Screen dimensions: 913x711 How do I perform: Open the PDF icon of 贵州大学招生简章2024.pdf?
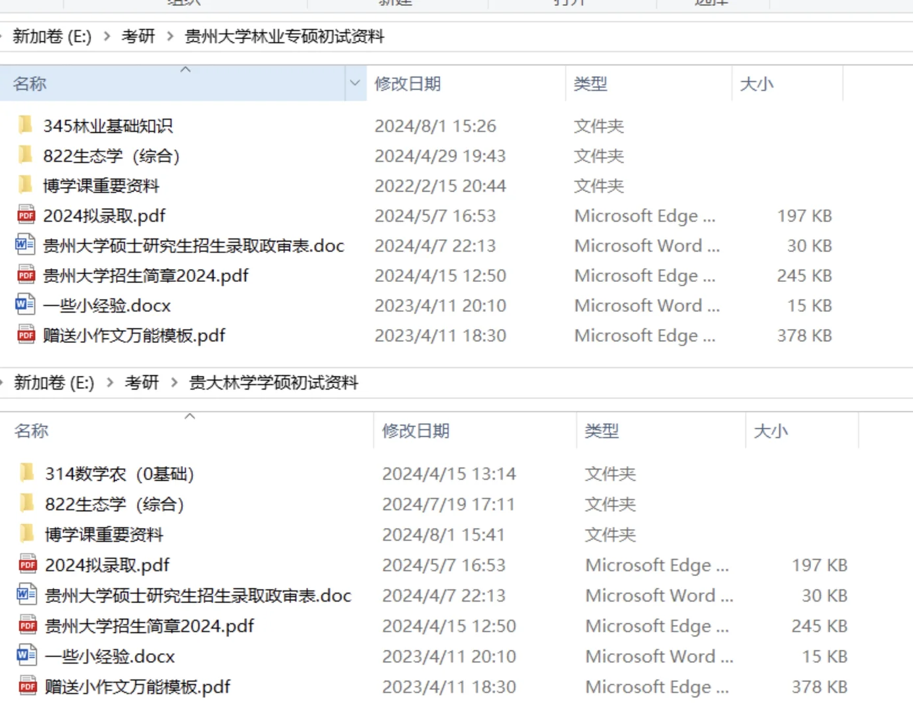coord(25,275)
